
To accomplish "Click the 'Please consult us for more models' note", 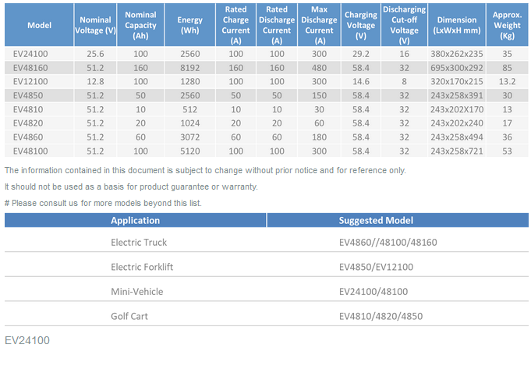I will 103,203.
